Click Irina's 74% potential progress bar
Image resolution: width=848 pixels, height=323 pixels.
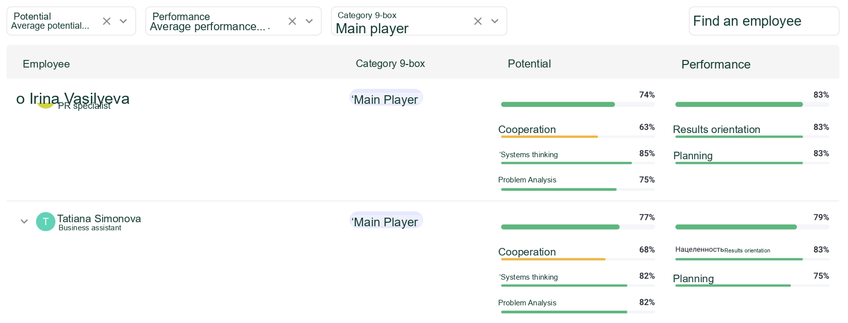(578, 104)
